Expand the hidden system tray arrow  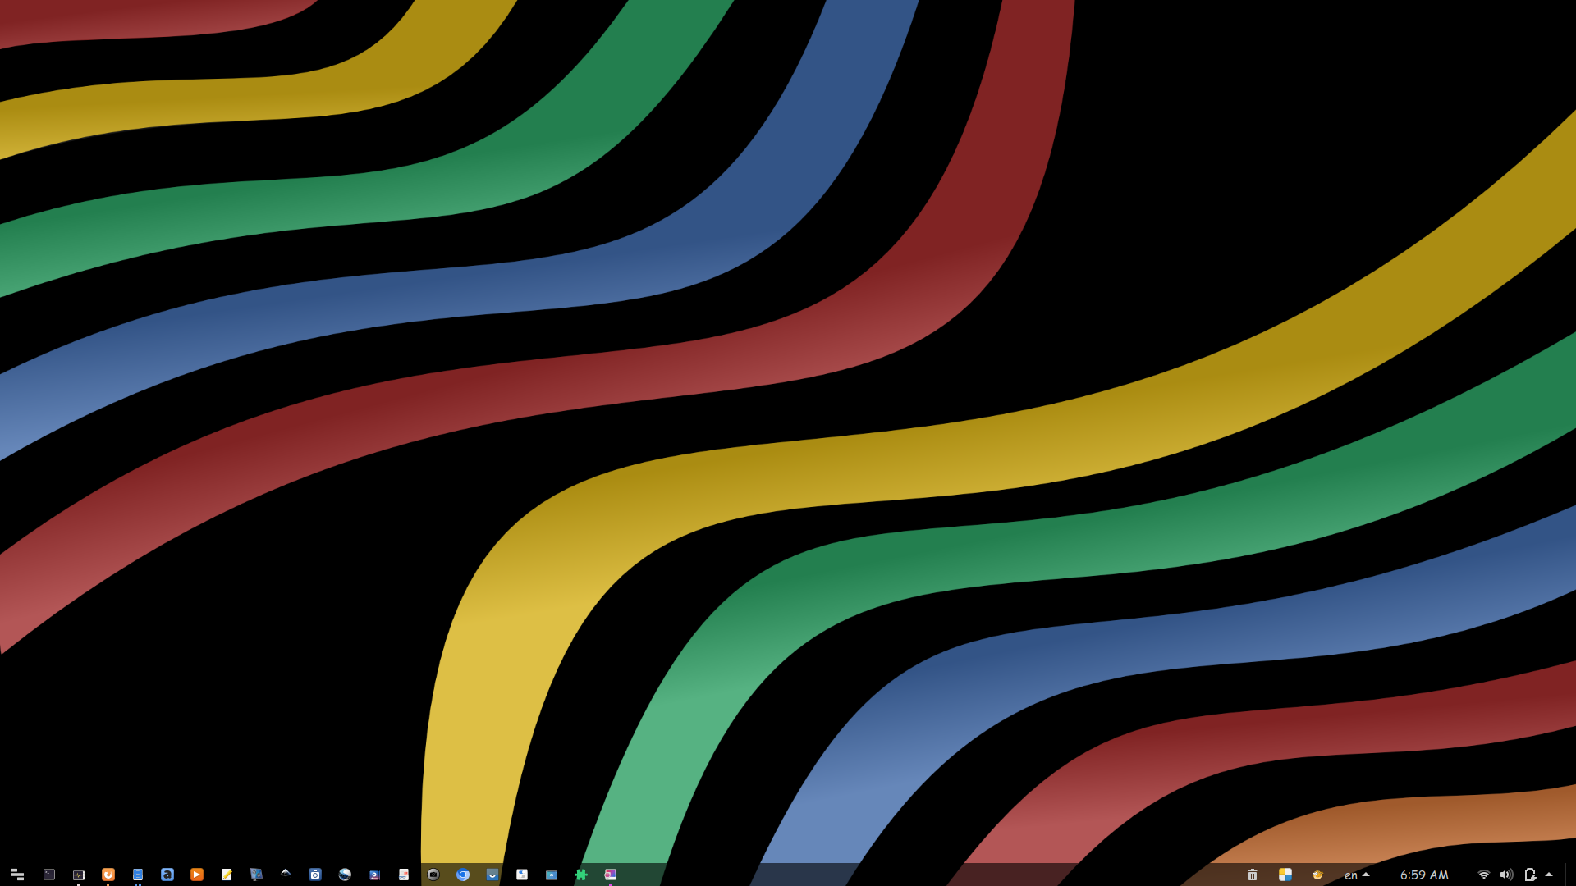(x=1549, y=874)
